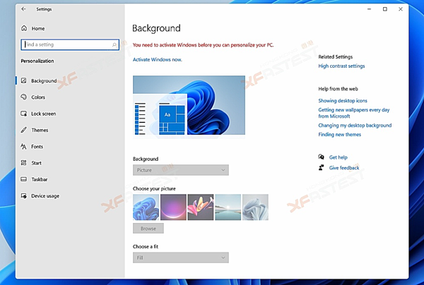Open Changing my desktop background link
The width and height of the screenshot is (424, 285).
click(355, 126)
